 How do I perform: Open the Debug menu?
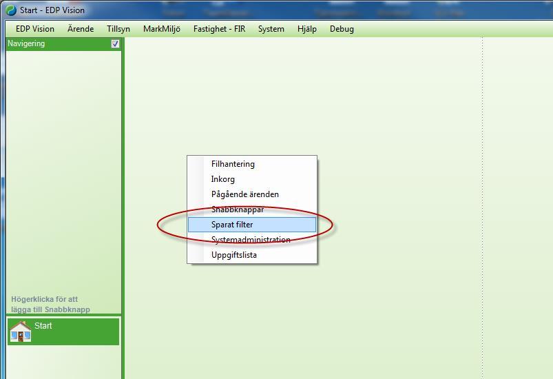pos(342,29)
